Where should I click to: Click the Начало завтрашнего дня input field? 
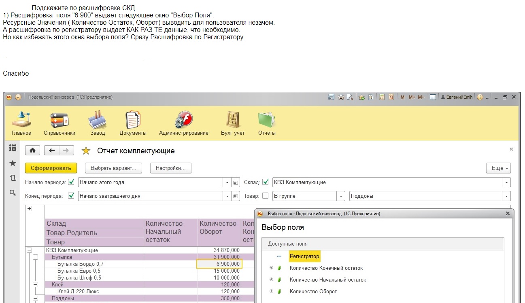[151, 196]
